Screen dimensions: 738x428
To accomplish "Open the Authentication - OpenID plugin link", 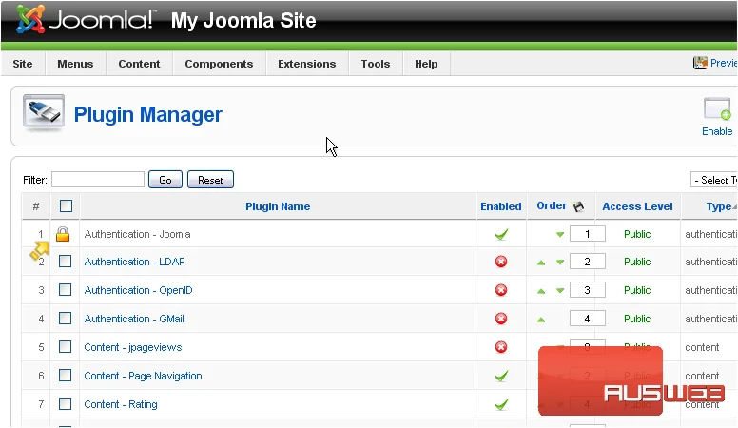I will (139, 290).
